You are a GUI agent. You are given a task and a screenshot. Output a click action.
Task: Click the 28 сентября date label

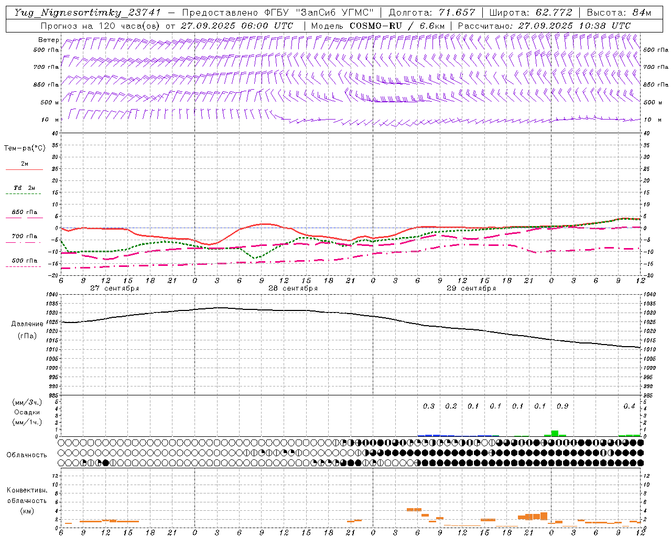pos(293,288)
